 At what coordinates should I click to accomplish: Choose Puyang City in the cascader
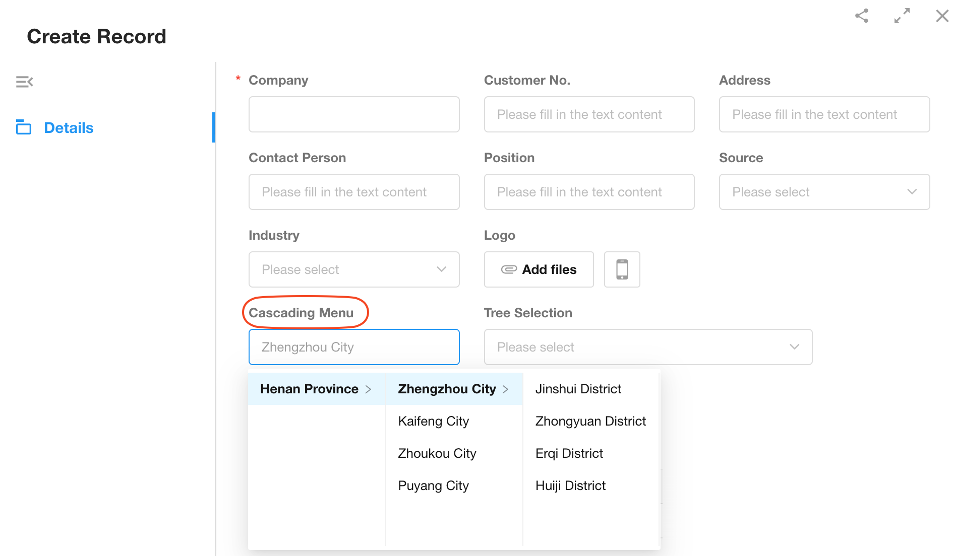click(x=434, y=485)
